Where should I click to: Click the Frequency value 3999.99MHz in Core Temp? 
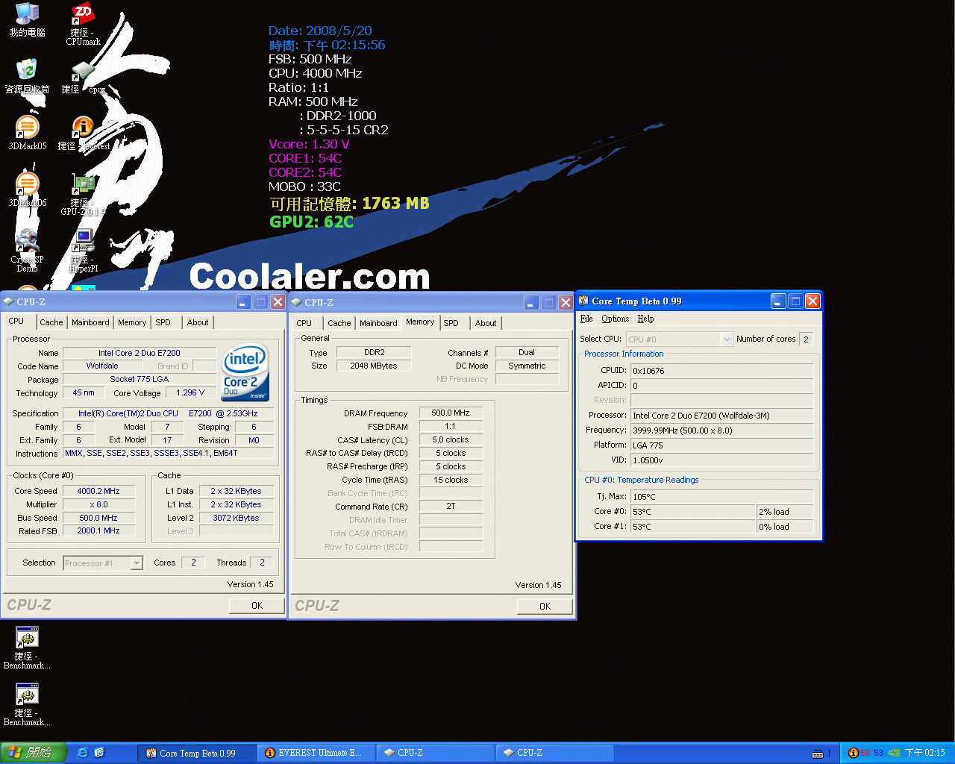[x=721, y=430]
